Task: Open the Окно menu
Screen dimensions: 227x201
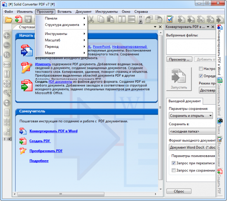Action: (x=126, y=12)
